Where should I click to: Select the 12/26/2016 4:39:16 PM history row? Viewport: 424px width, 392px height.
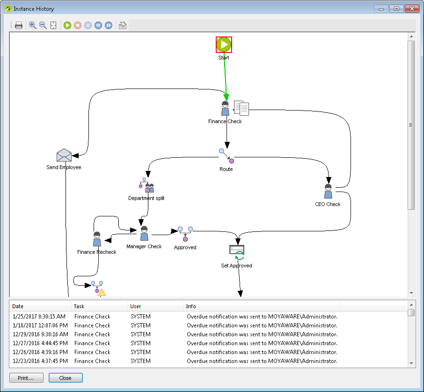tap(208, 352)
